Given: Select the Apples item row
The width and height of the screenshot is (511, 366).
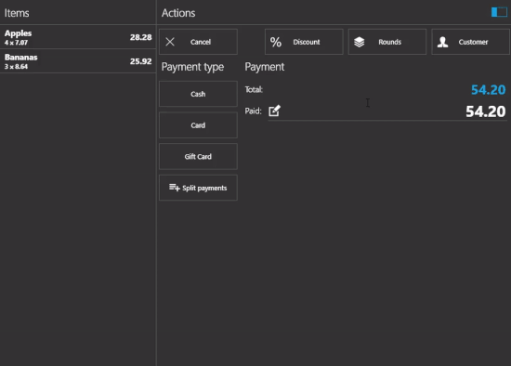Looking at the screenshot, I should (x=78, y=37).
